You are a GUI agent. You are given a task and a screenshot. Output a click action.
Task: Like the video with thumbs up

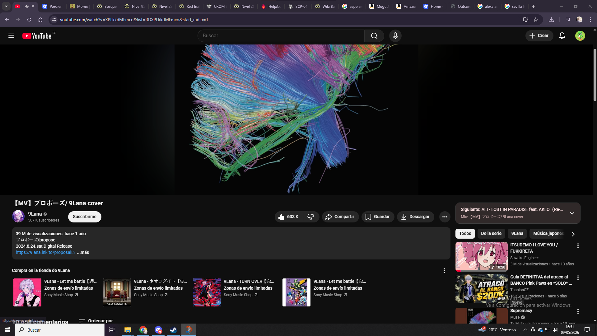point(288,217)
